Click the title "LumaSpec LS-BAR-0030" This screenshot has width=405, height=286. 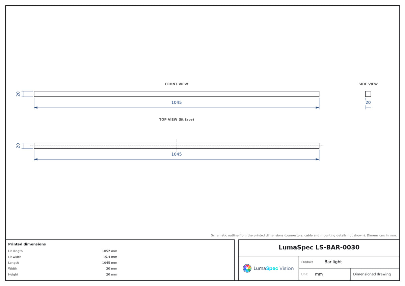tap(319, 248)
